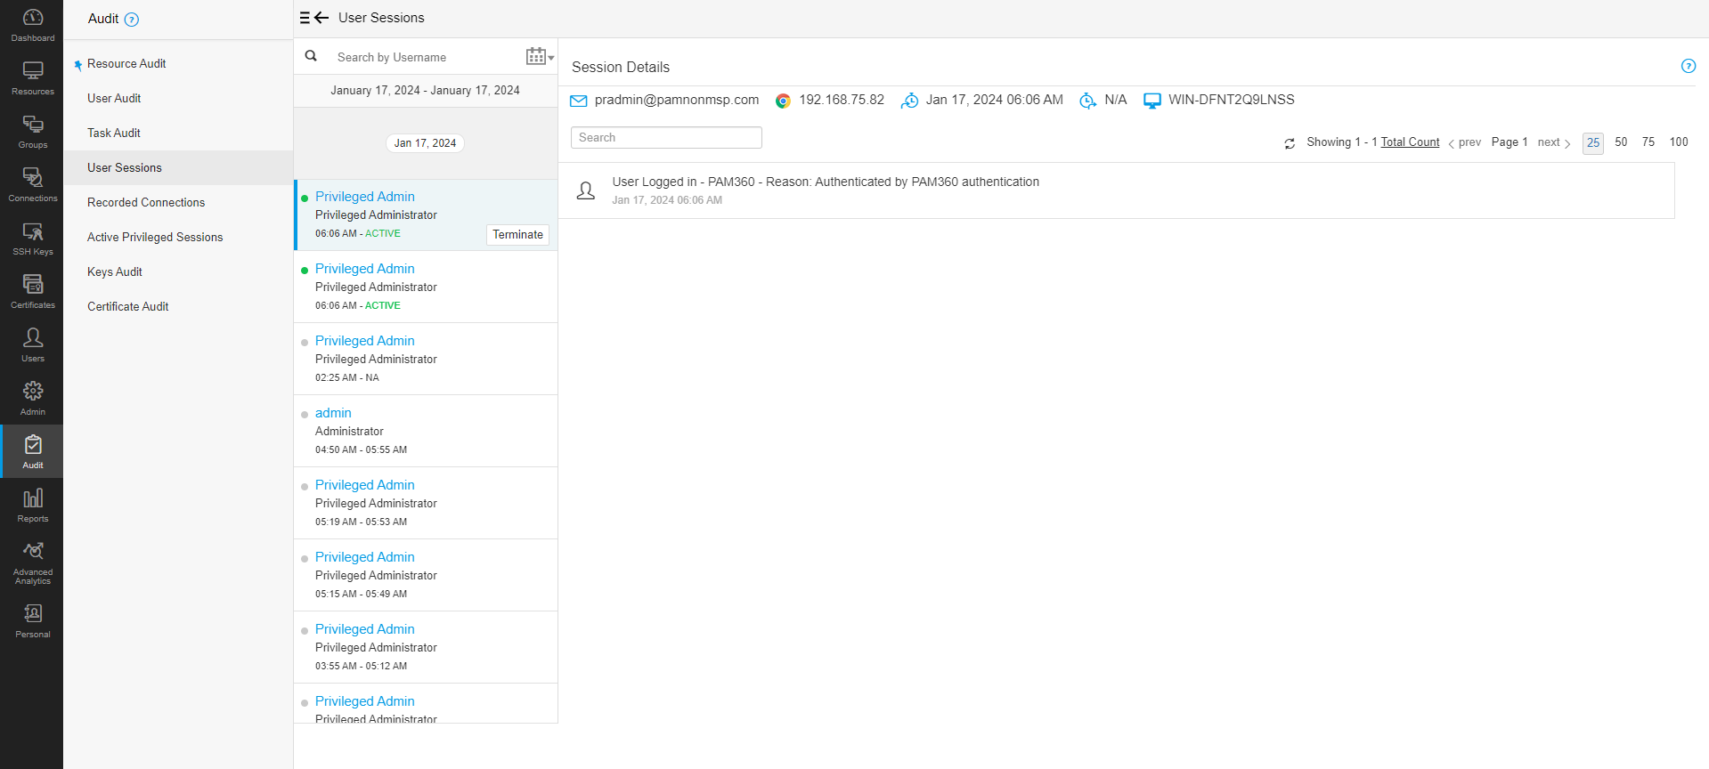Screen dimensions: 1709x769
Task: Open Recorded Connections audit menu
Action: click(x=146, y=203)
